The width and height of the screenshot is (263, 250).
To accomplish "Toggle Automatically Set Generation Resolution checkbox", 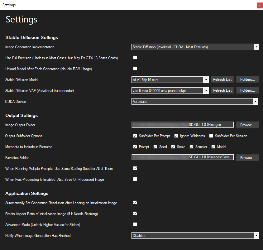I will 135,203.
